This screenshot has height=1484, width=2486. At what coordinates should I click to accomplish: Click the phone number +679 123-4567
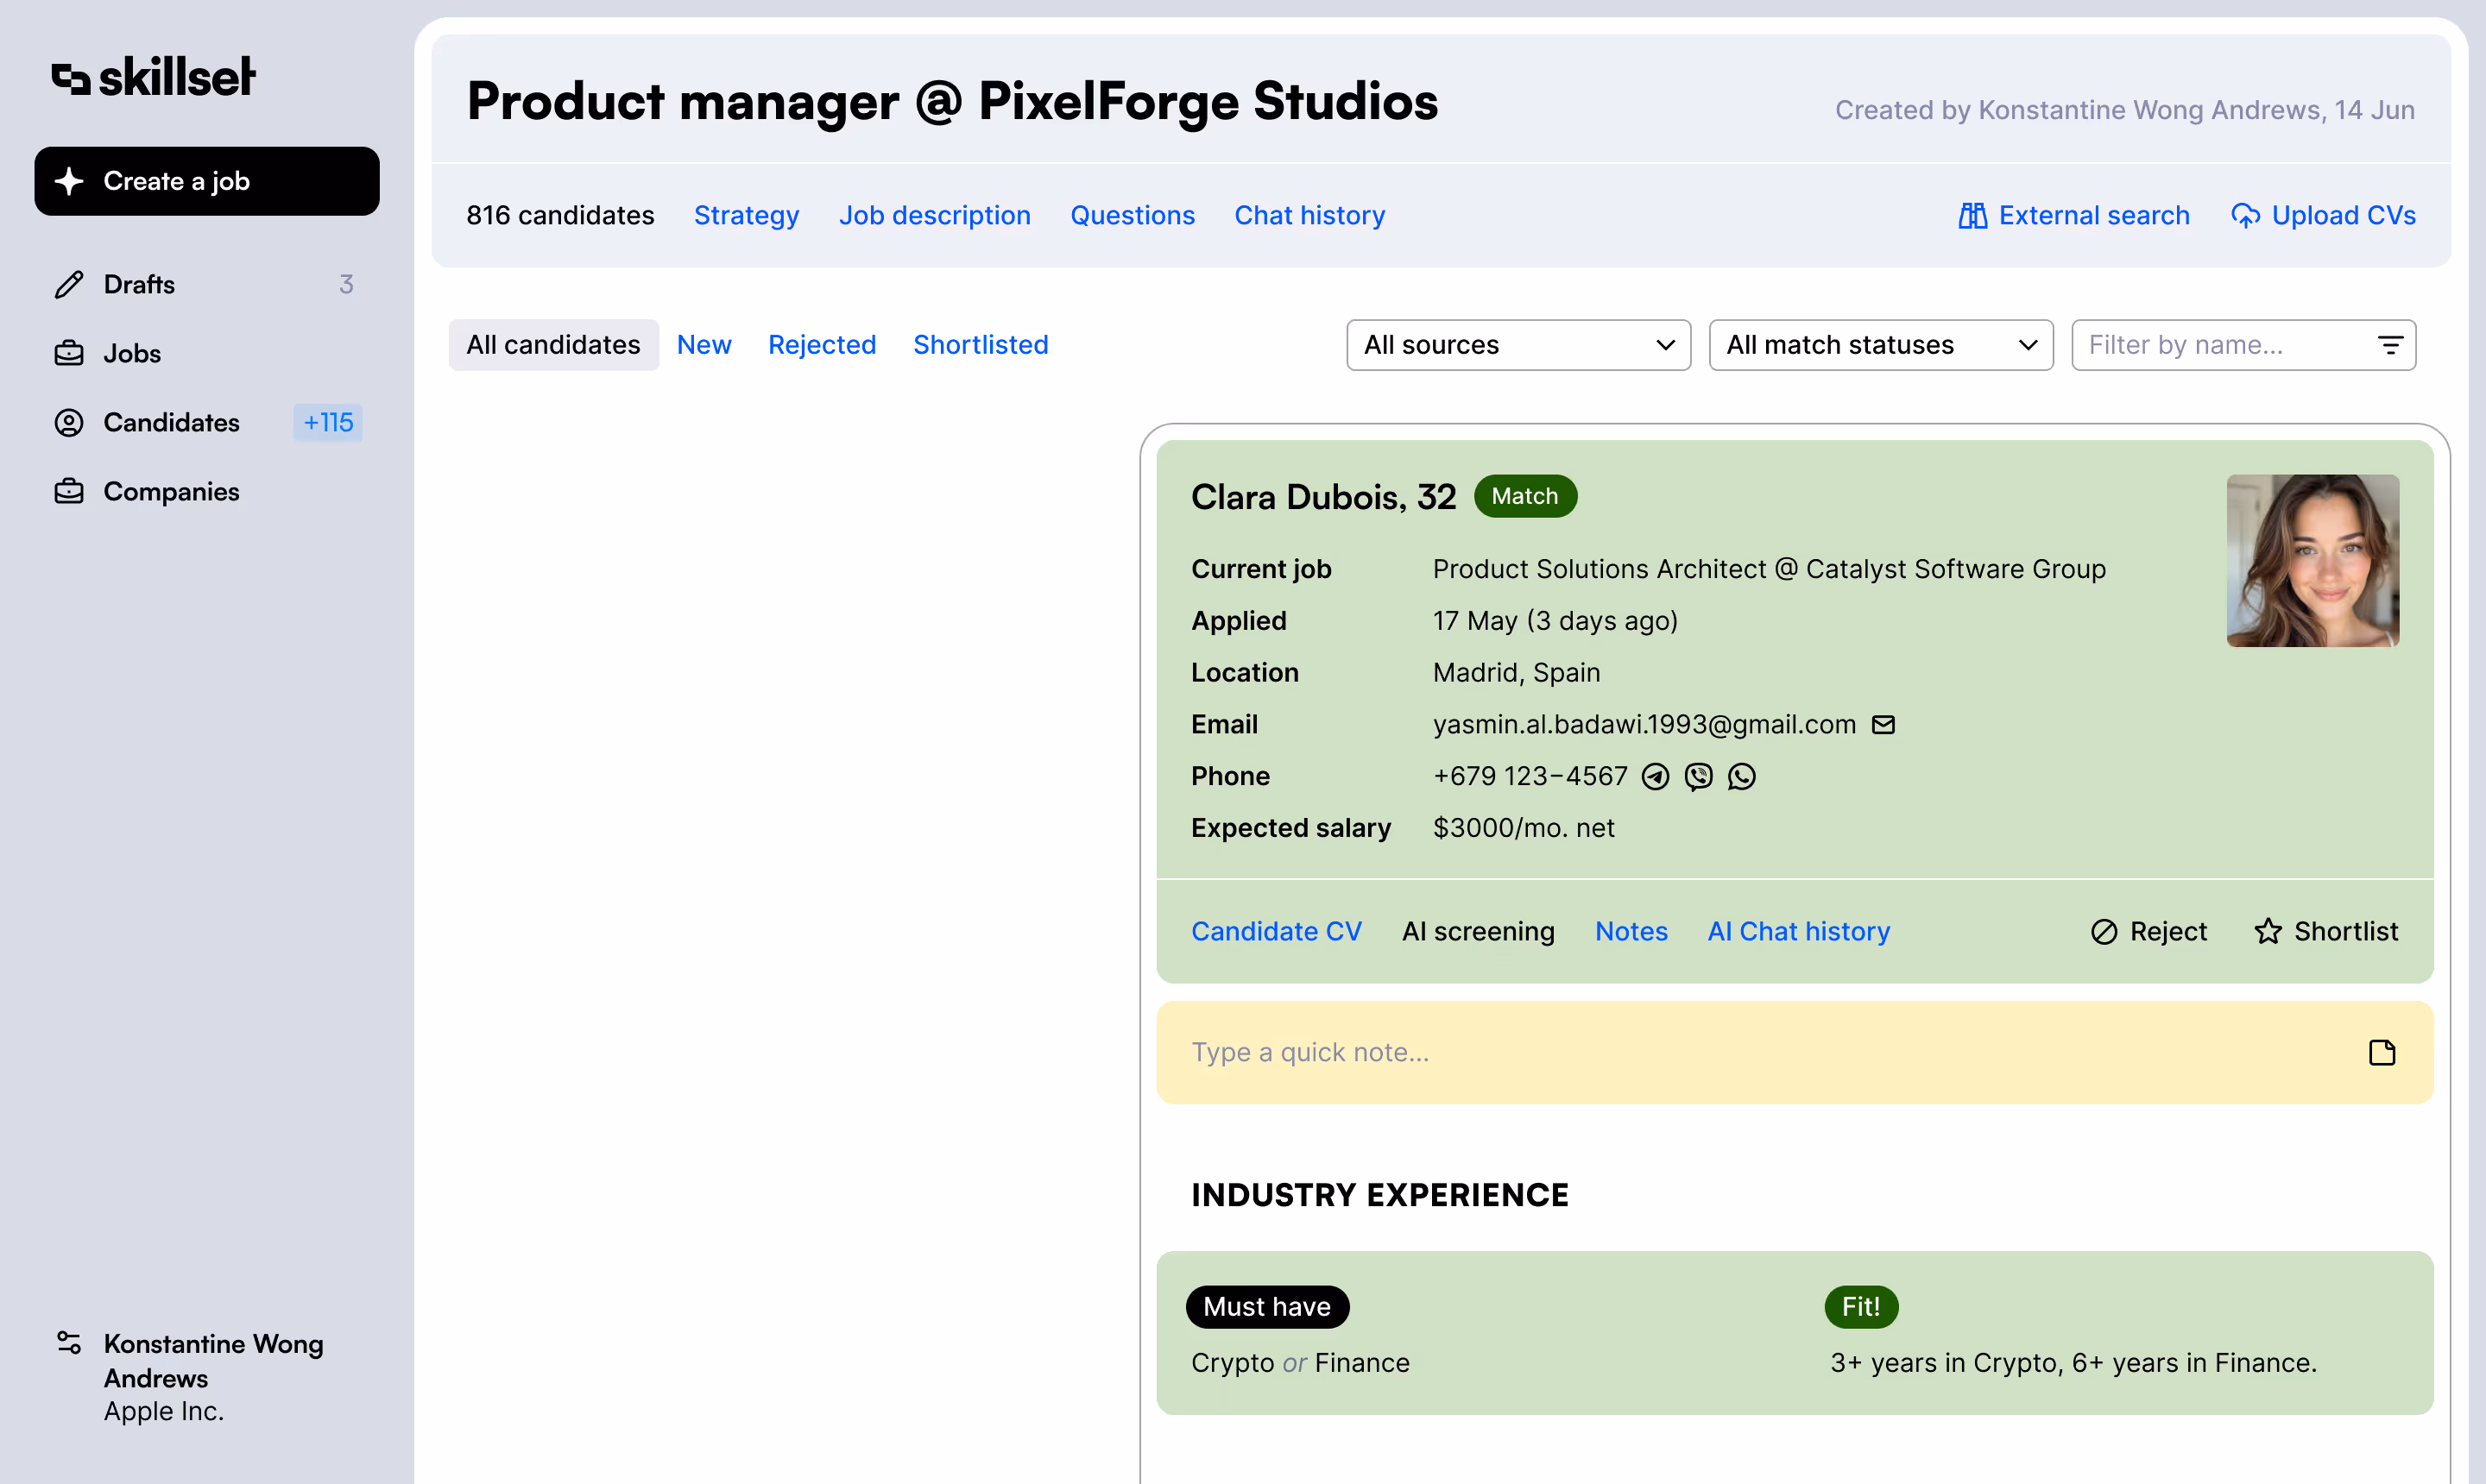coord(1530,776)
